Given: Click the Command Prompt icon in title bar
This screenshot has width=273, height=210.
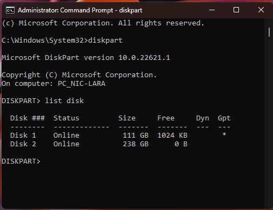Looking at the screenshot, I should 10,10.
